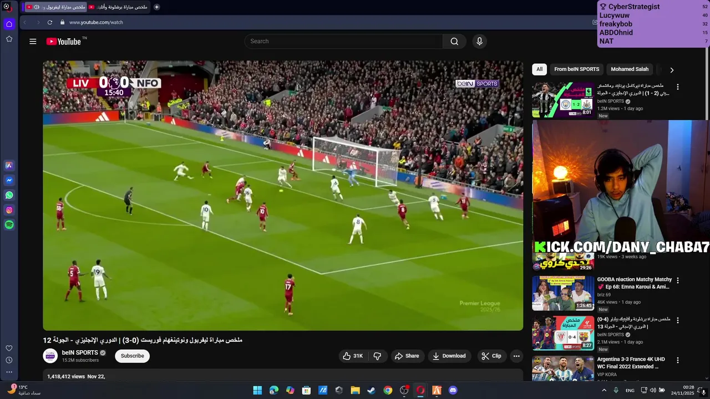710x399 pixels.
Task: Open bookmarks star in Opera sidebar
Action: click(x=9, y=39)
